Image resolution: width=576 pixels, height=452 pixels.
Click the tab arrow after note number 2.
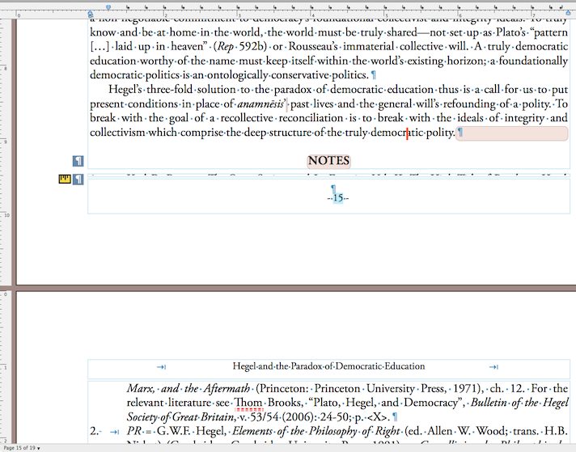coord(114,432)
